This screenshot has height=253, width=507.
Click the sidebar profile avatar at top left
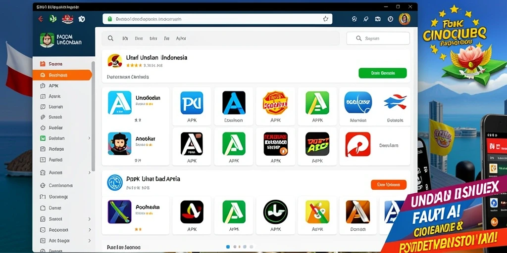coord(47,40)
